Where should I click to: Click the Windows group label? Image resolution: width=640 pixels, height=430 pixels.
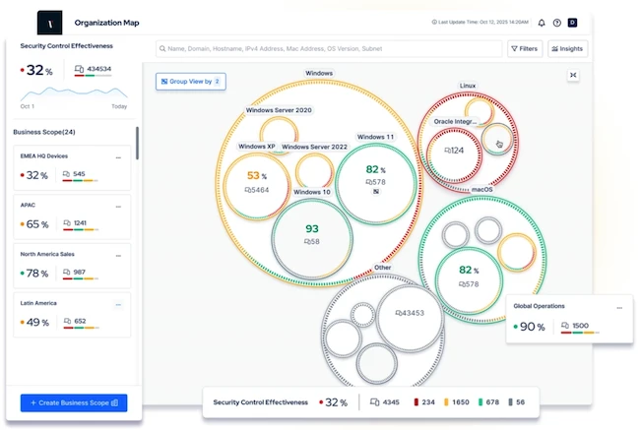coord(319,74)
